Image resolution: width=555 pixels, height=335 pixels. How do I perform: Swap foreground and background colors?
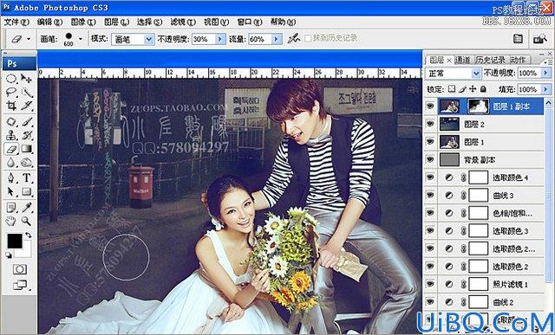(x=28, y=235)
